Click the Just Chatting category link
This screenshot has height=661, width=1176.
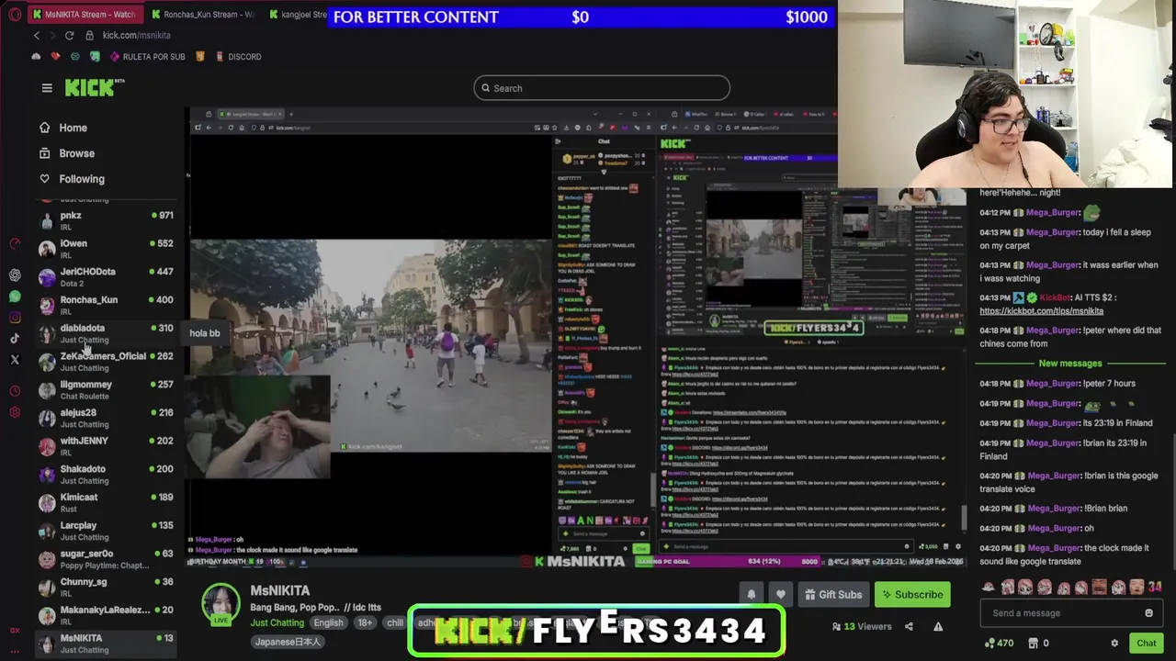click(x=277, y=622)
